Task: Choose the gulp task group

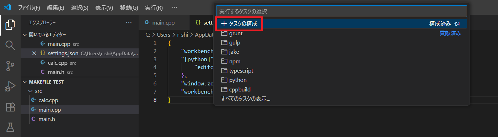Action: (x=341, y=43)
